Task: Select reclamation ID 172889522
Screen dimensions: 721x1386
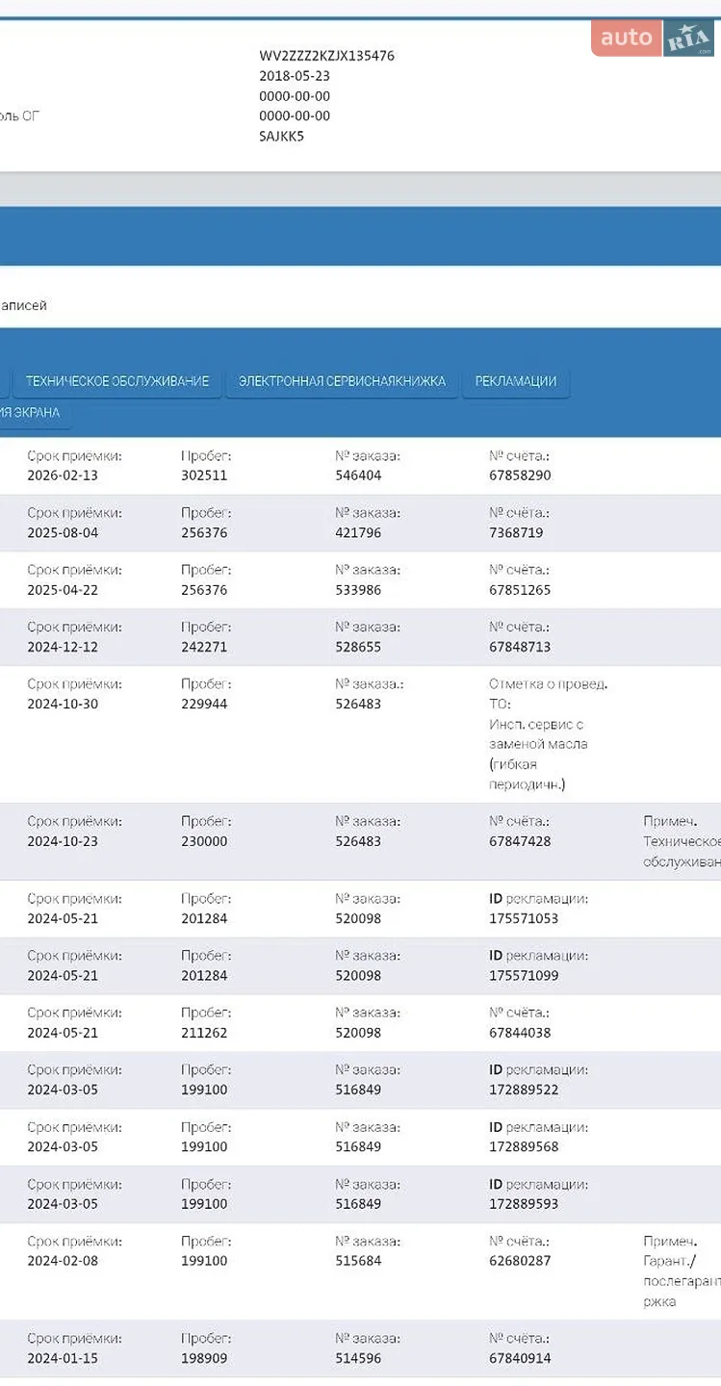Action: (x=524, y=1090)
